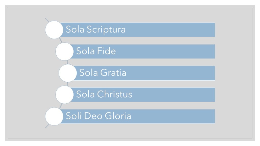Click the arc line tail below the bottom circle
Screen dimensions: 260x146
coord(46,127)
